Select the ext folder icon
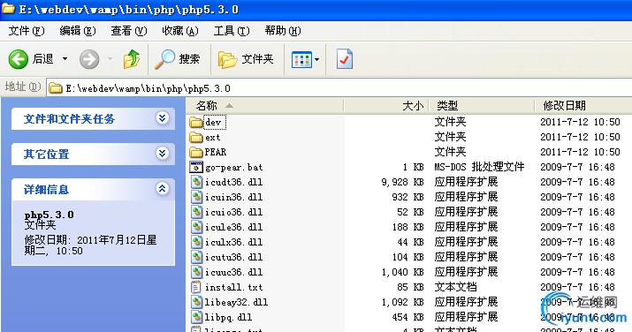632x332 pixels. coord(196,137)
